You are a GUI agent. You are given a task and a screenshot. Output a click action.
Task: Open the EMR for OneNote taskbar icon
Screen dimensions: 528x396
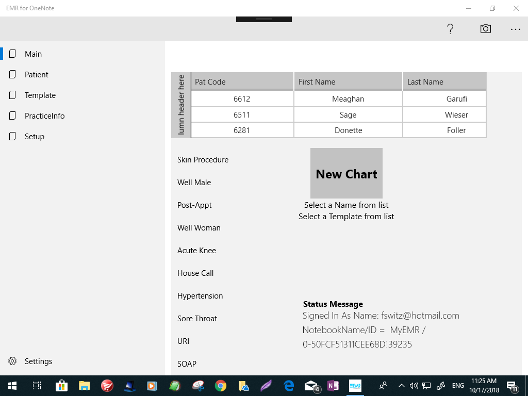[x=356, y=385]
